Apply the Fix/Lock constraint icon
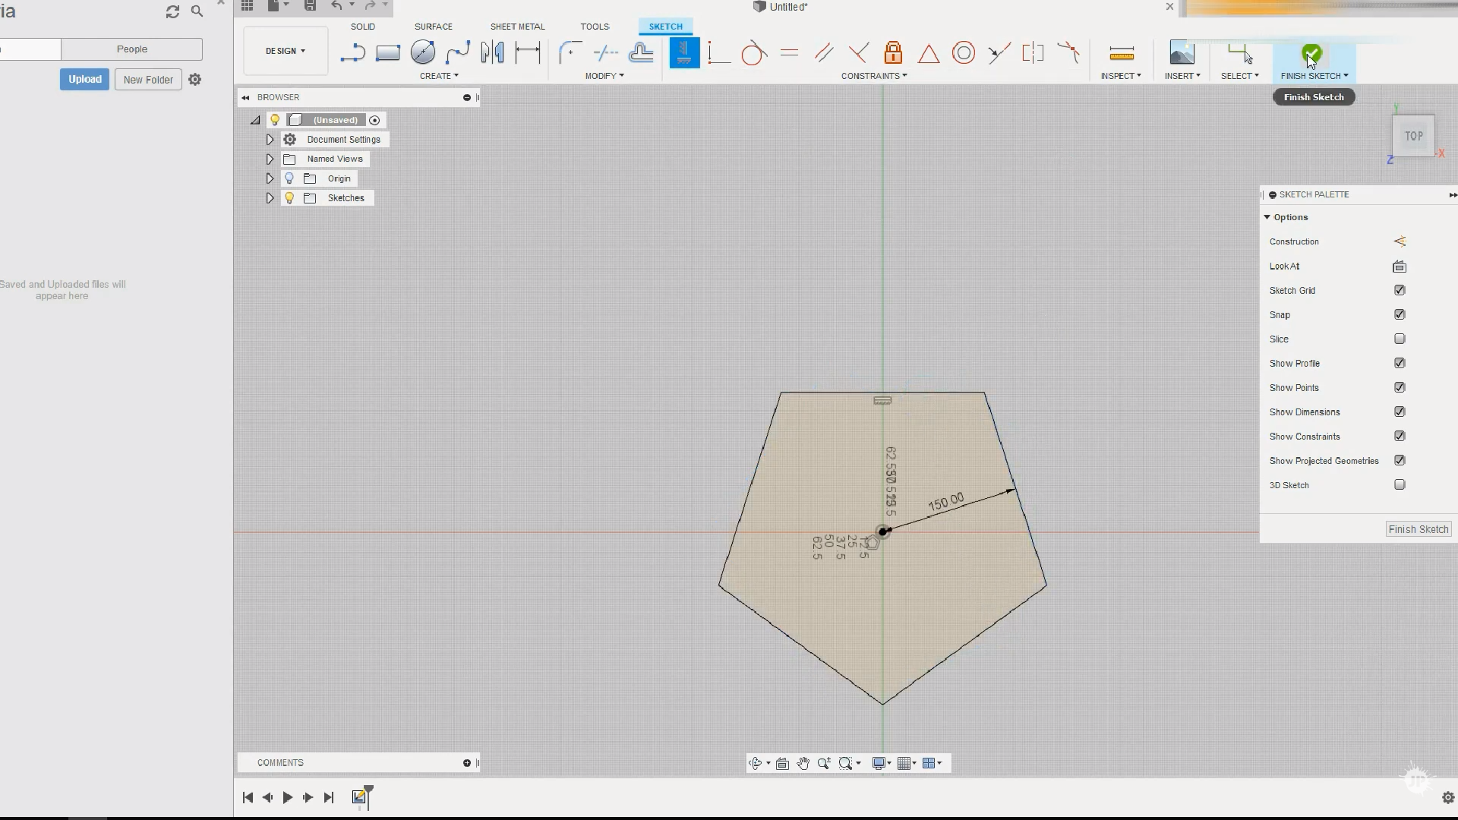This screenshot has height=820, width=1458. pos(893,53)
